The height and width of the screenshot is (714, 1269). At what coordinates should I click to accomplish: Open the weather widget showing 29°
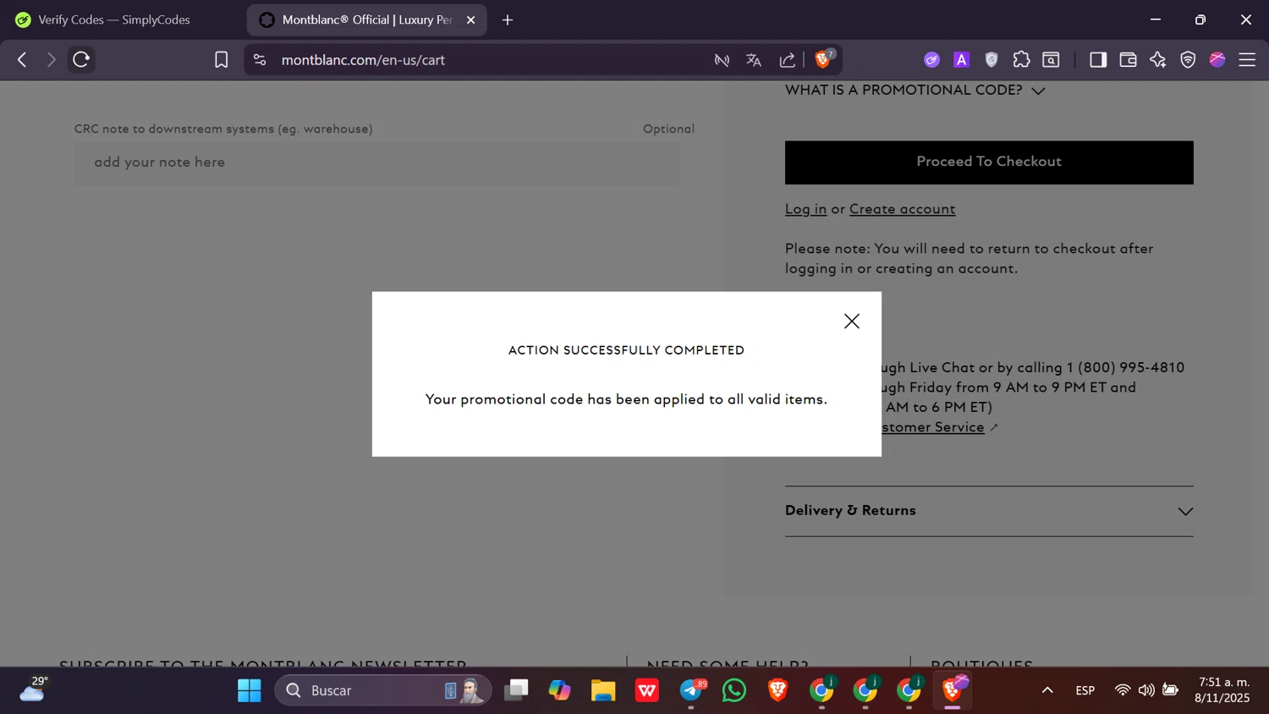click(34, 689)
